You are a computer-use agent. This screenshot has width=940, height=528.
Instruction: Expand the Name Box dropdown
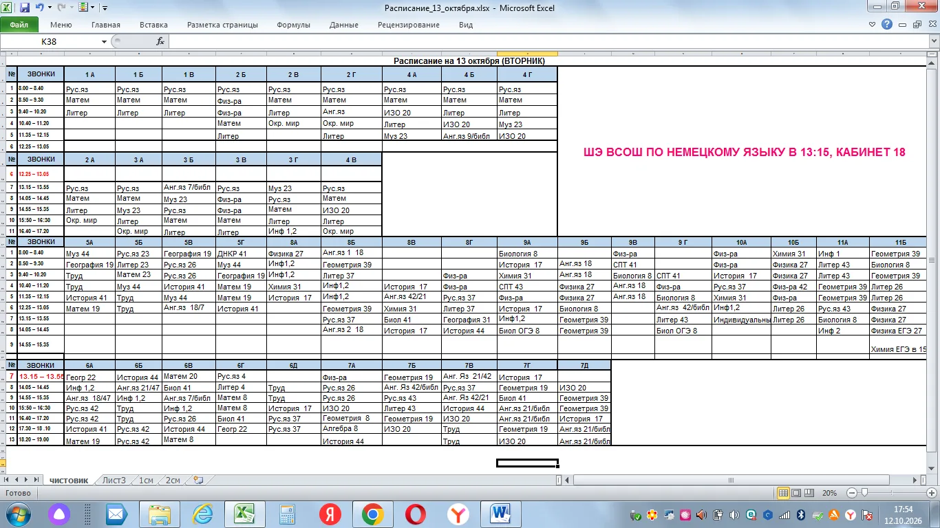pyautogui.click(x=105, y=41)
